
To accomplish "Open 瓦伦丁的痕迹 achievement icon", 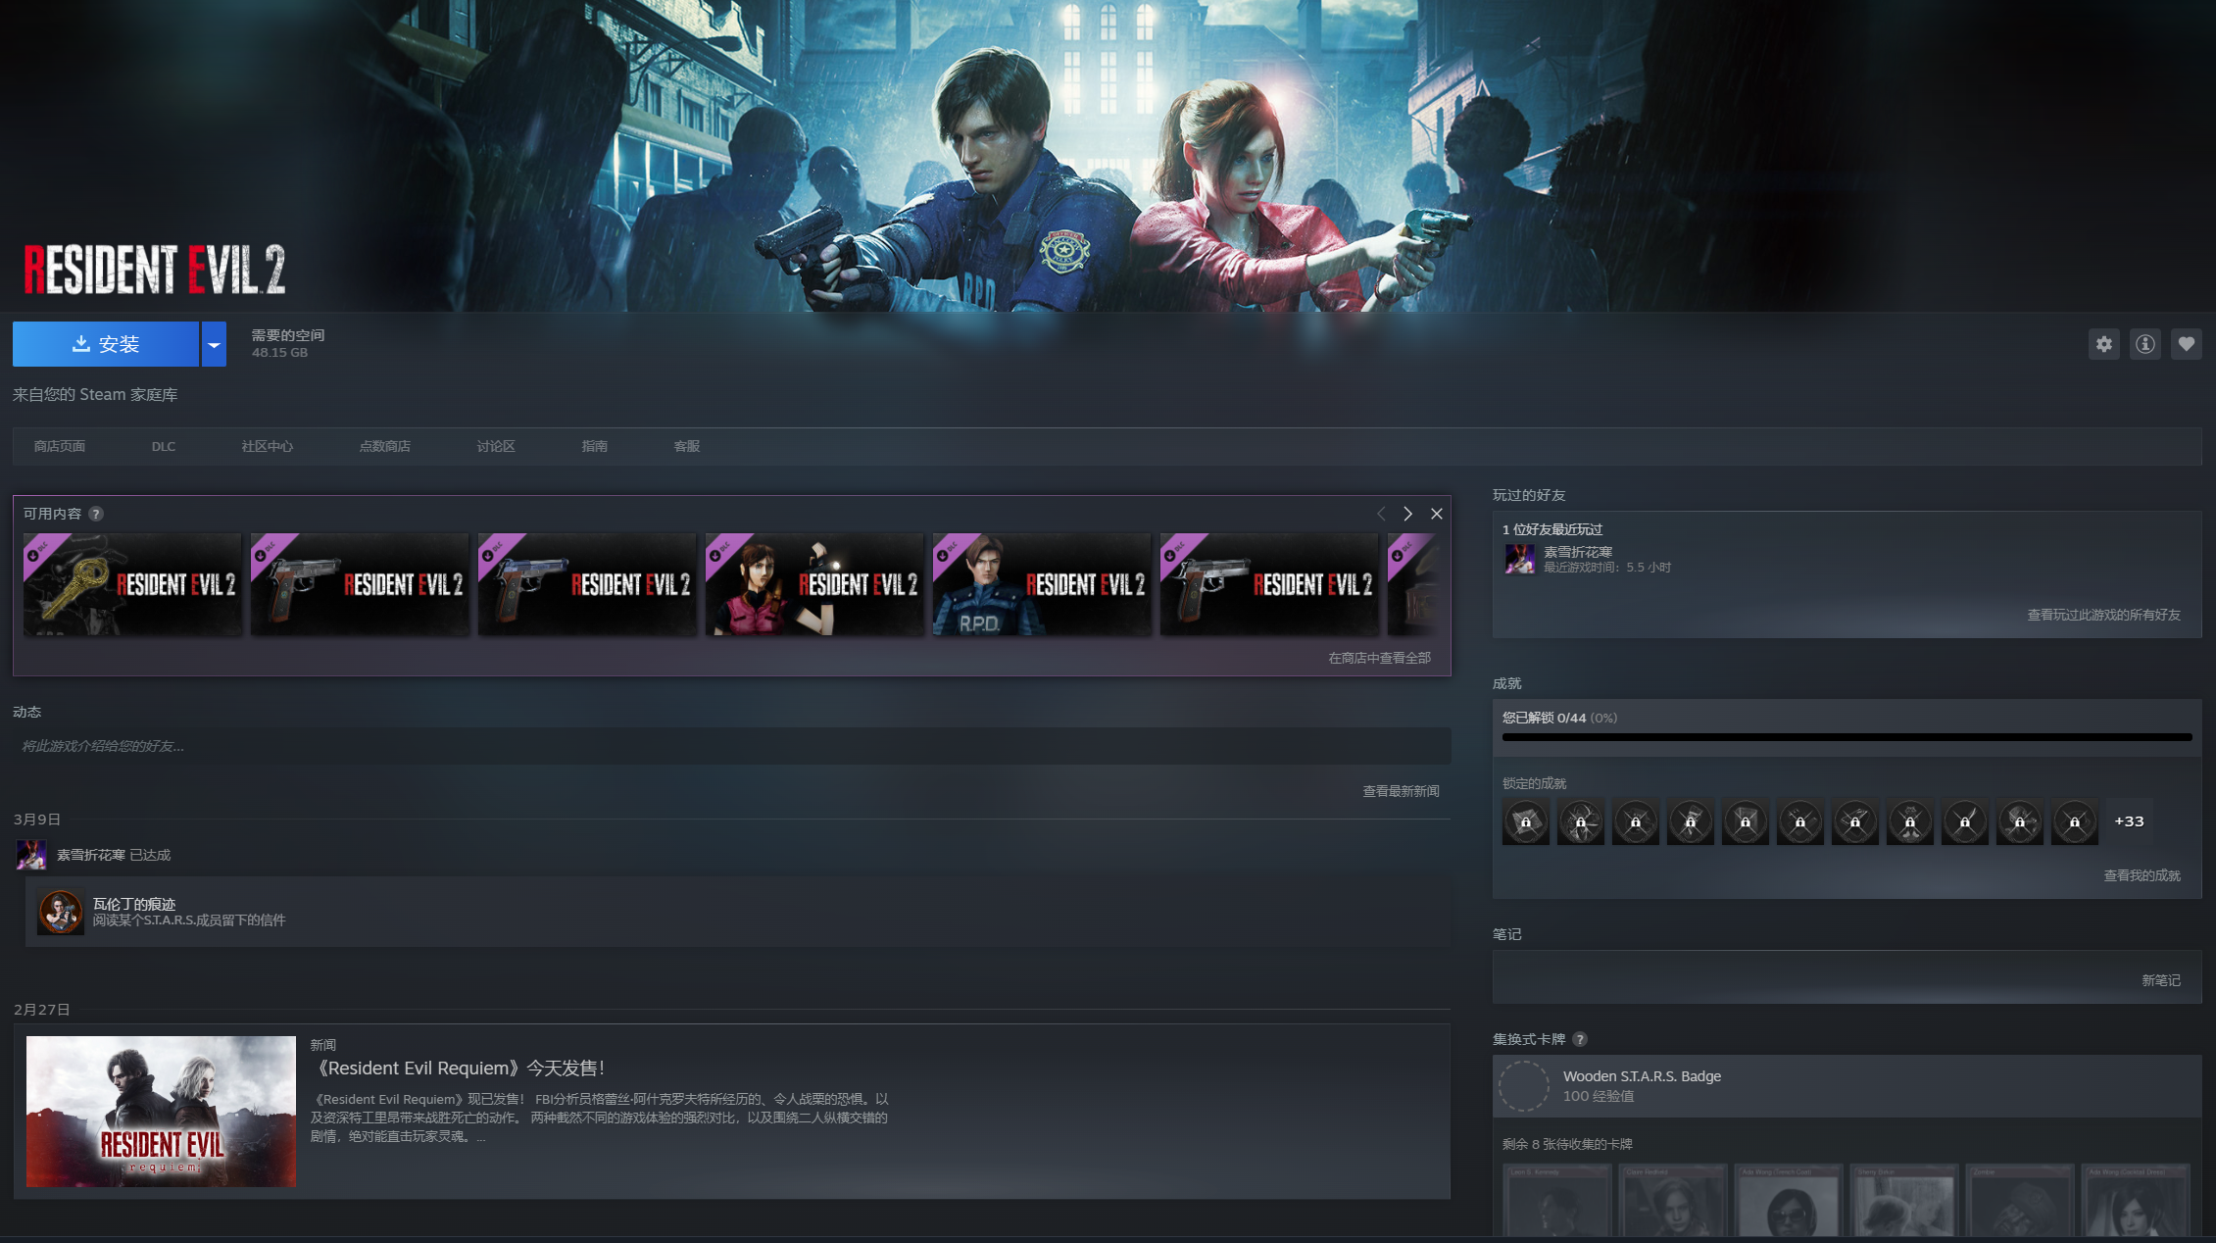I will (60, 912).
